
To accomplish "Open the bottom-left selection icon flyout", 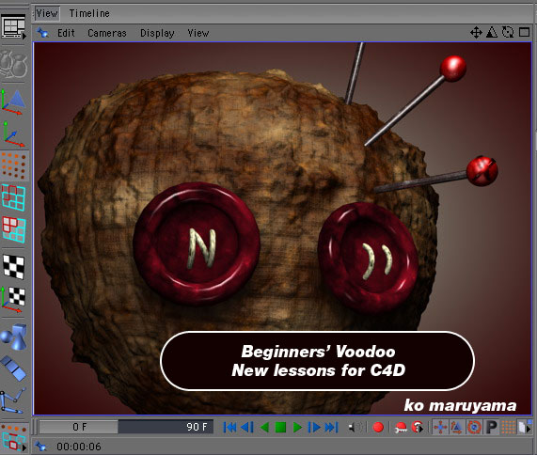I will pos(14,437).
